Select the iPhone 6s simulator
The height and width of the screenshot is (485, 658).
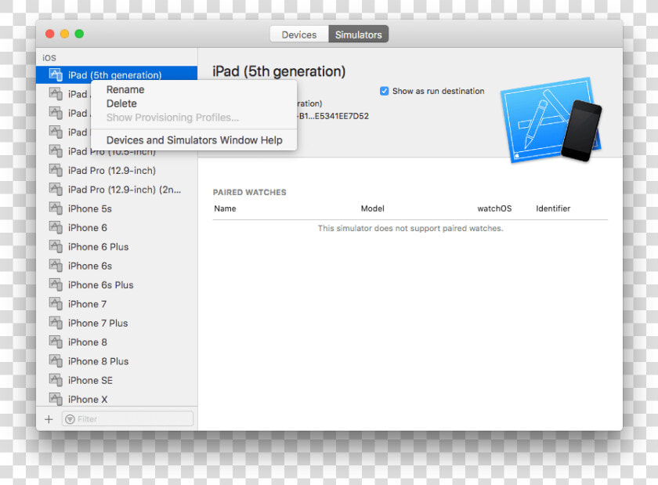[117, 266]
